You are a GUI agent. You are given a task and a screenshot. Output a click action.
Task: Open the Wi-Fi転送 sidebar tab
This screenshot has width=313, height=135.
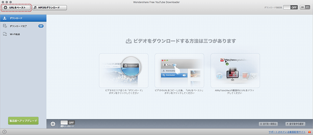(23, 34)
